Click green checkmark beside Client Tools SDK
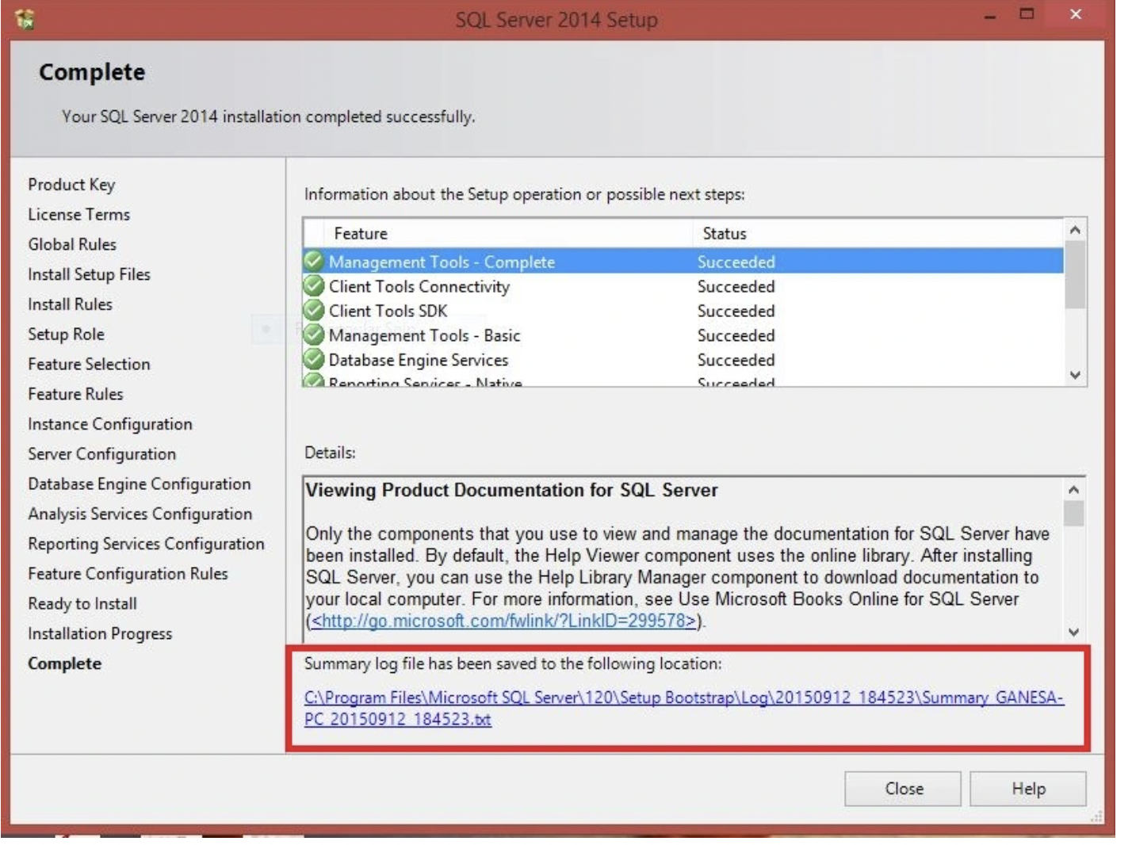This screenshot has width=1132, height=845. pyautogui.click(x=314, y=310)
